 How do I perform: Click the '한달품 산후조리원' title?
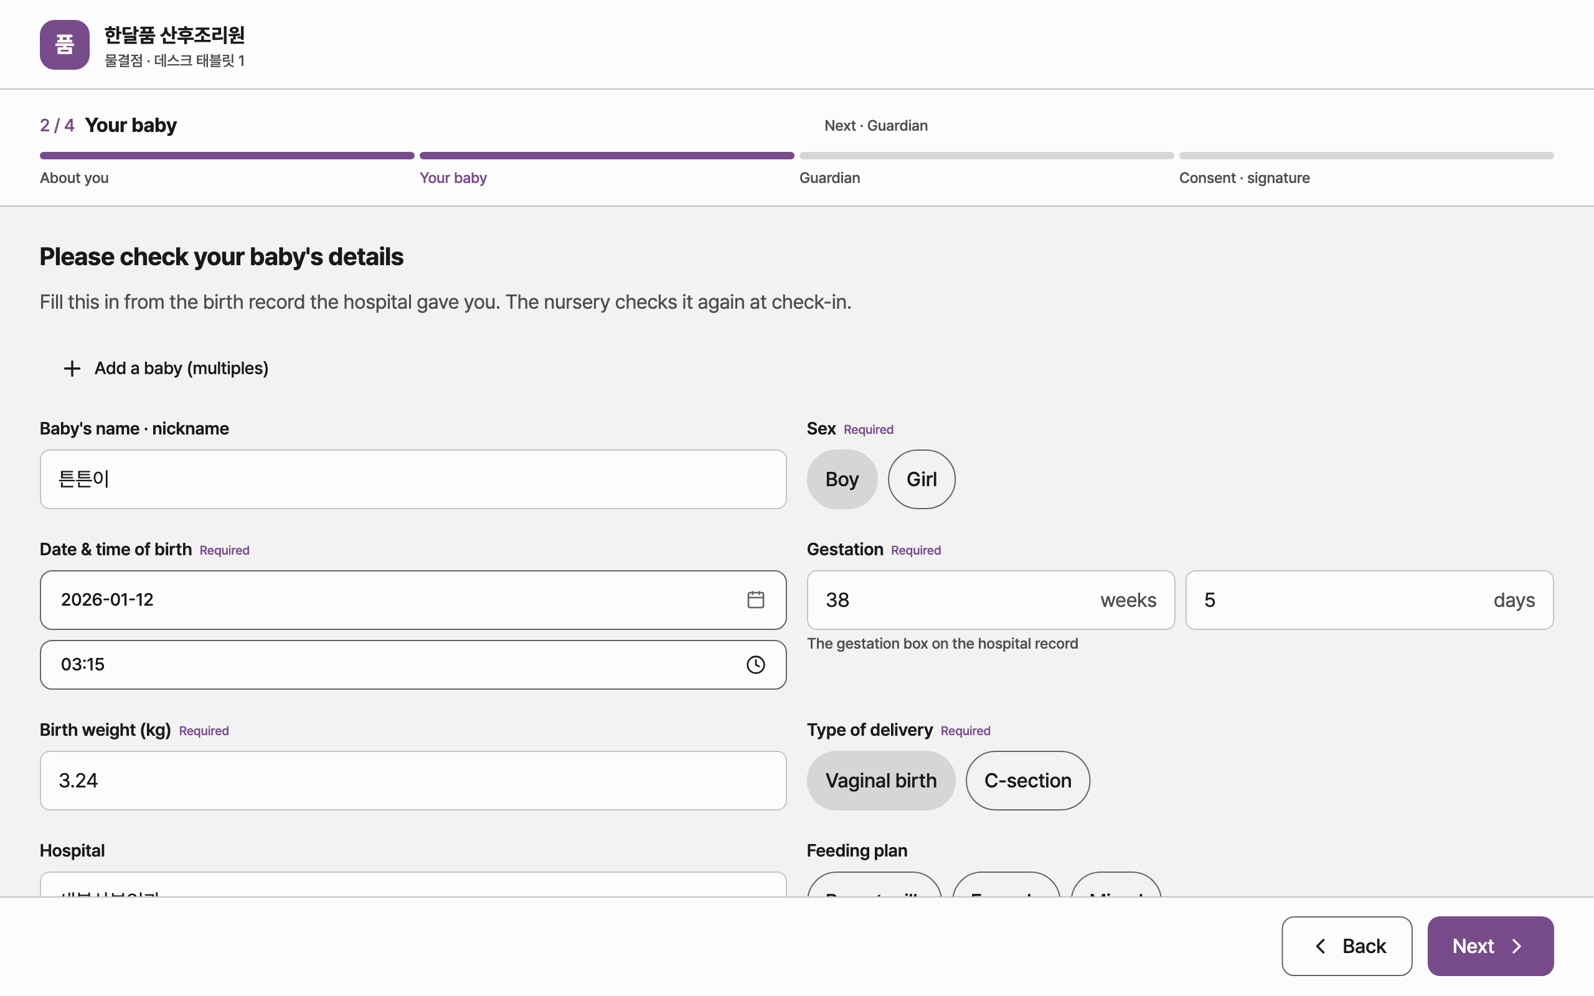point(174,34)
